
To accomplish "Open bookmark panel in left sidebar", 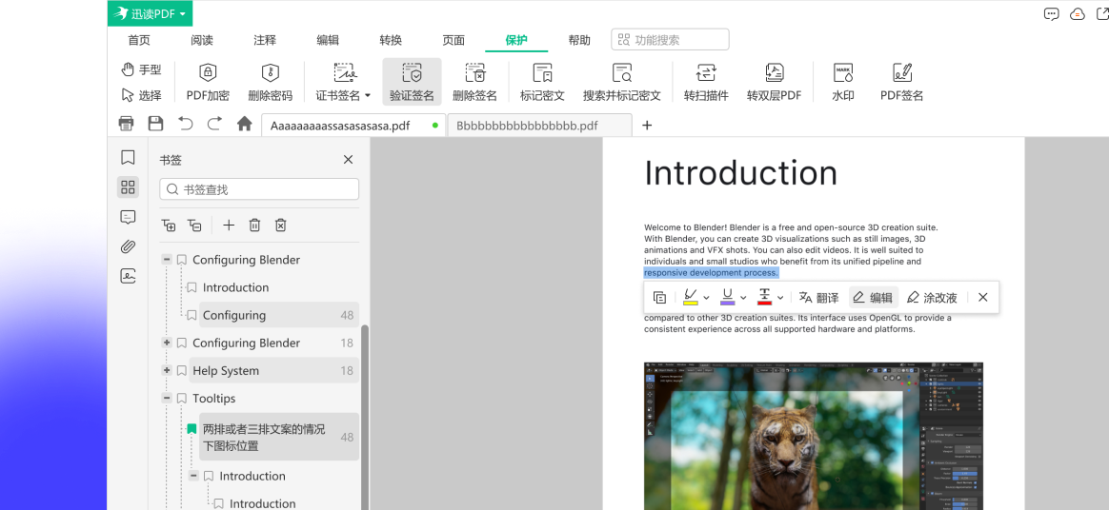I will coord(128,158).
